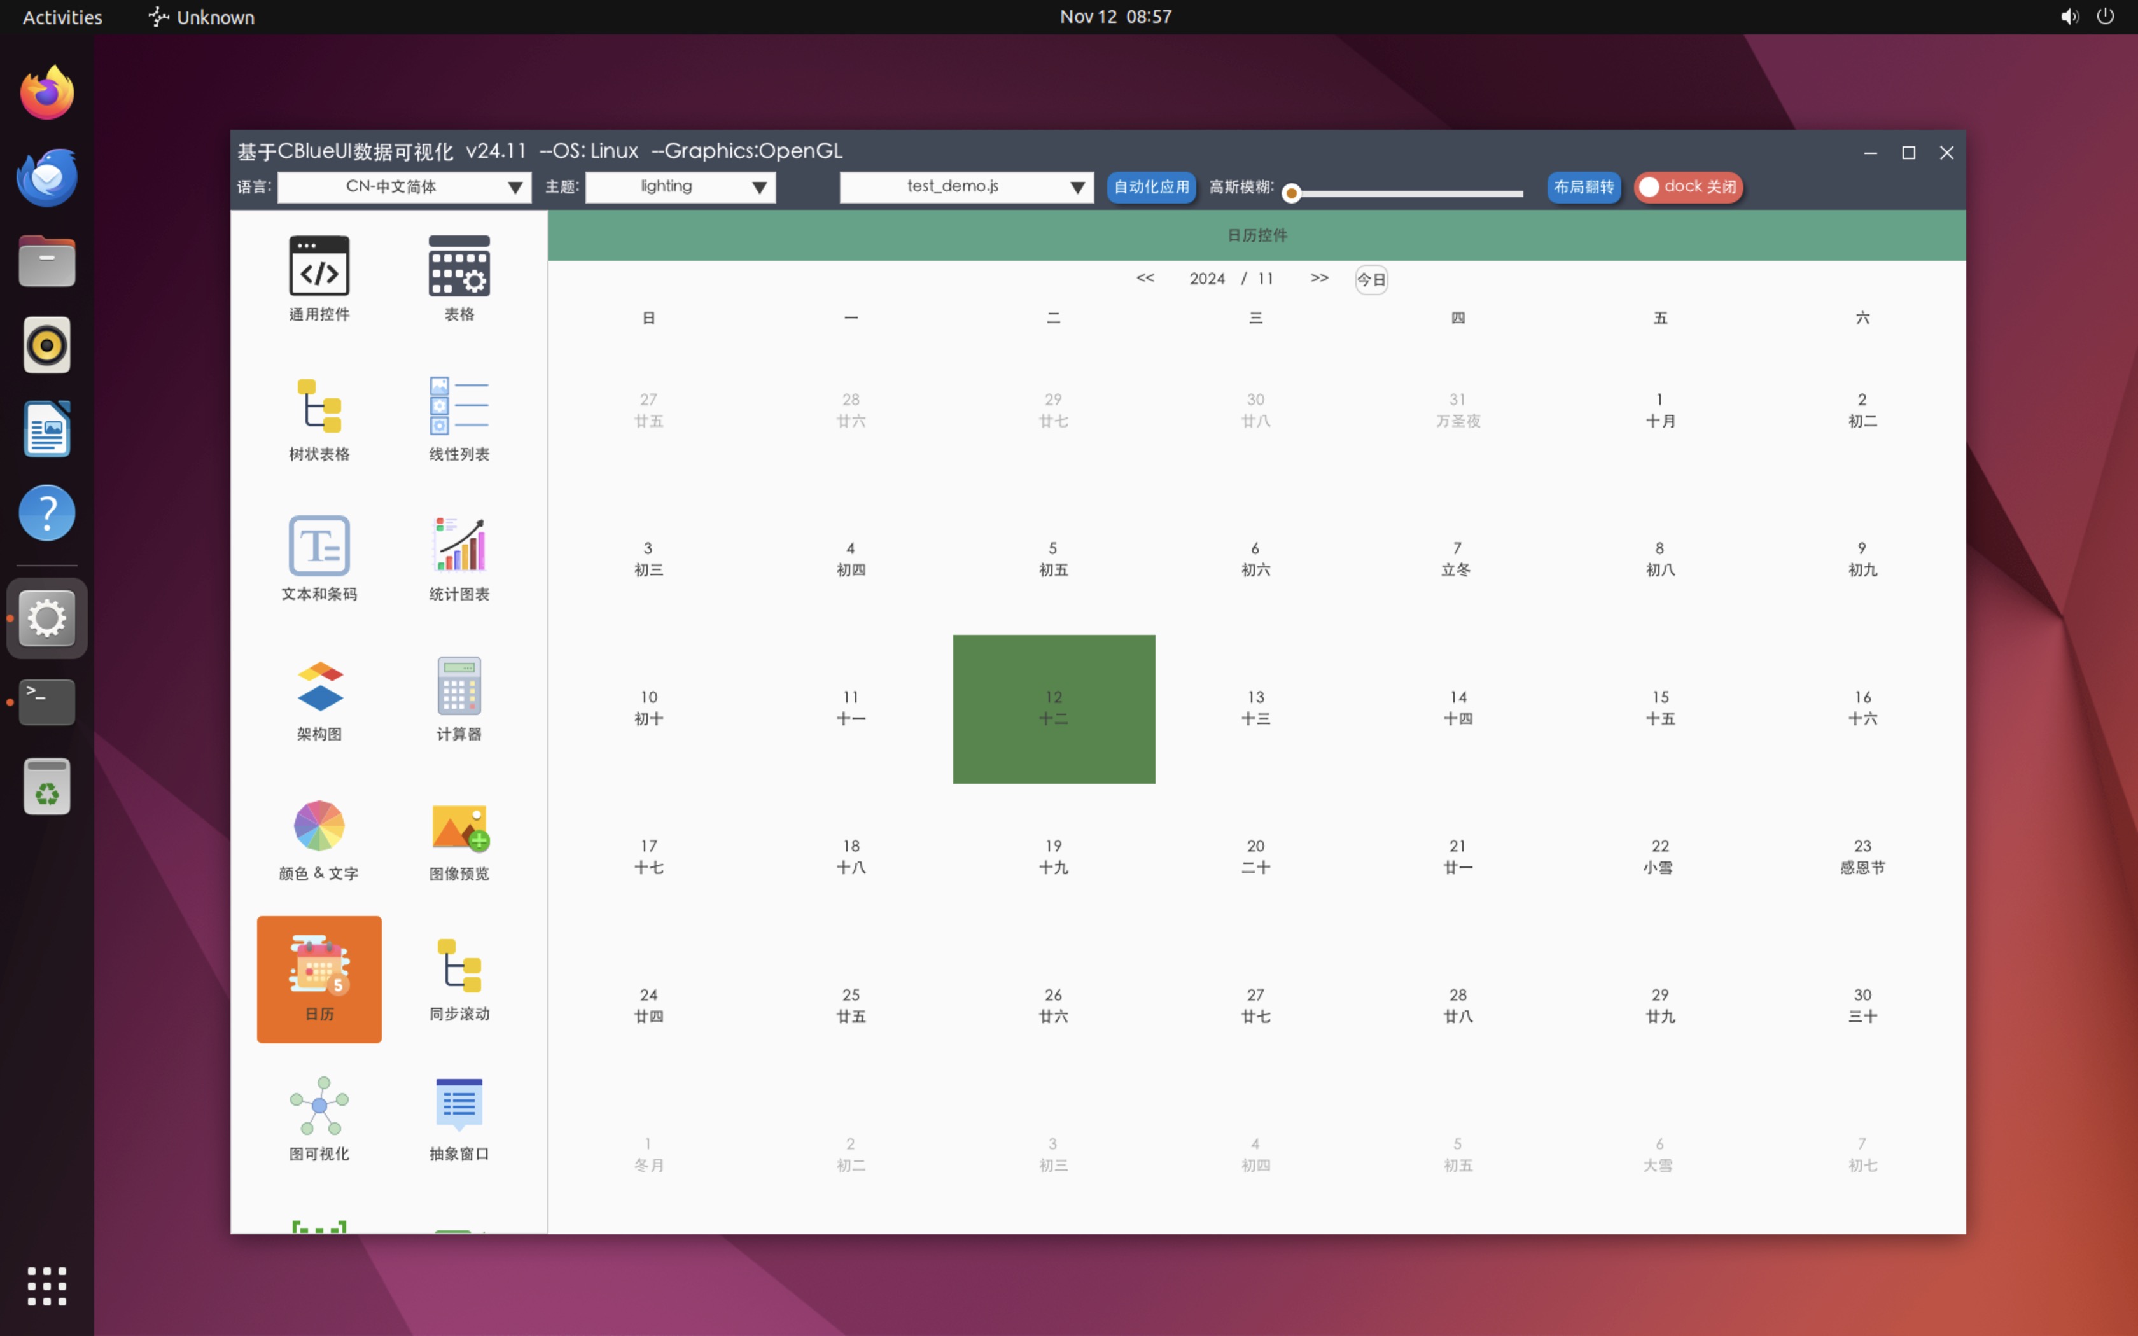Image resolution: width=2138 pixels, height=1336 pixels.
Task: Expand the 语言 language dropdown CN-中文简体
Action: (x=405, y=187)
